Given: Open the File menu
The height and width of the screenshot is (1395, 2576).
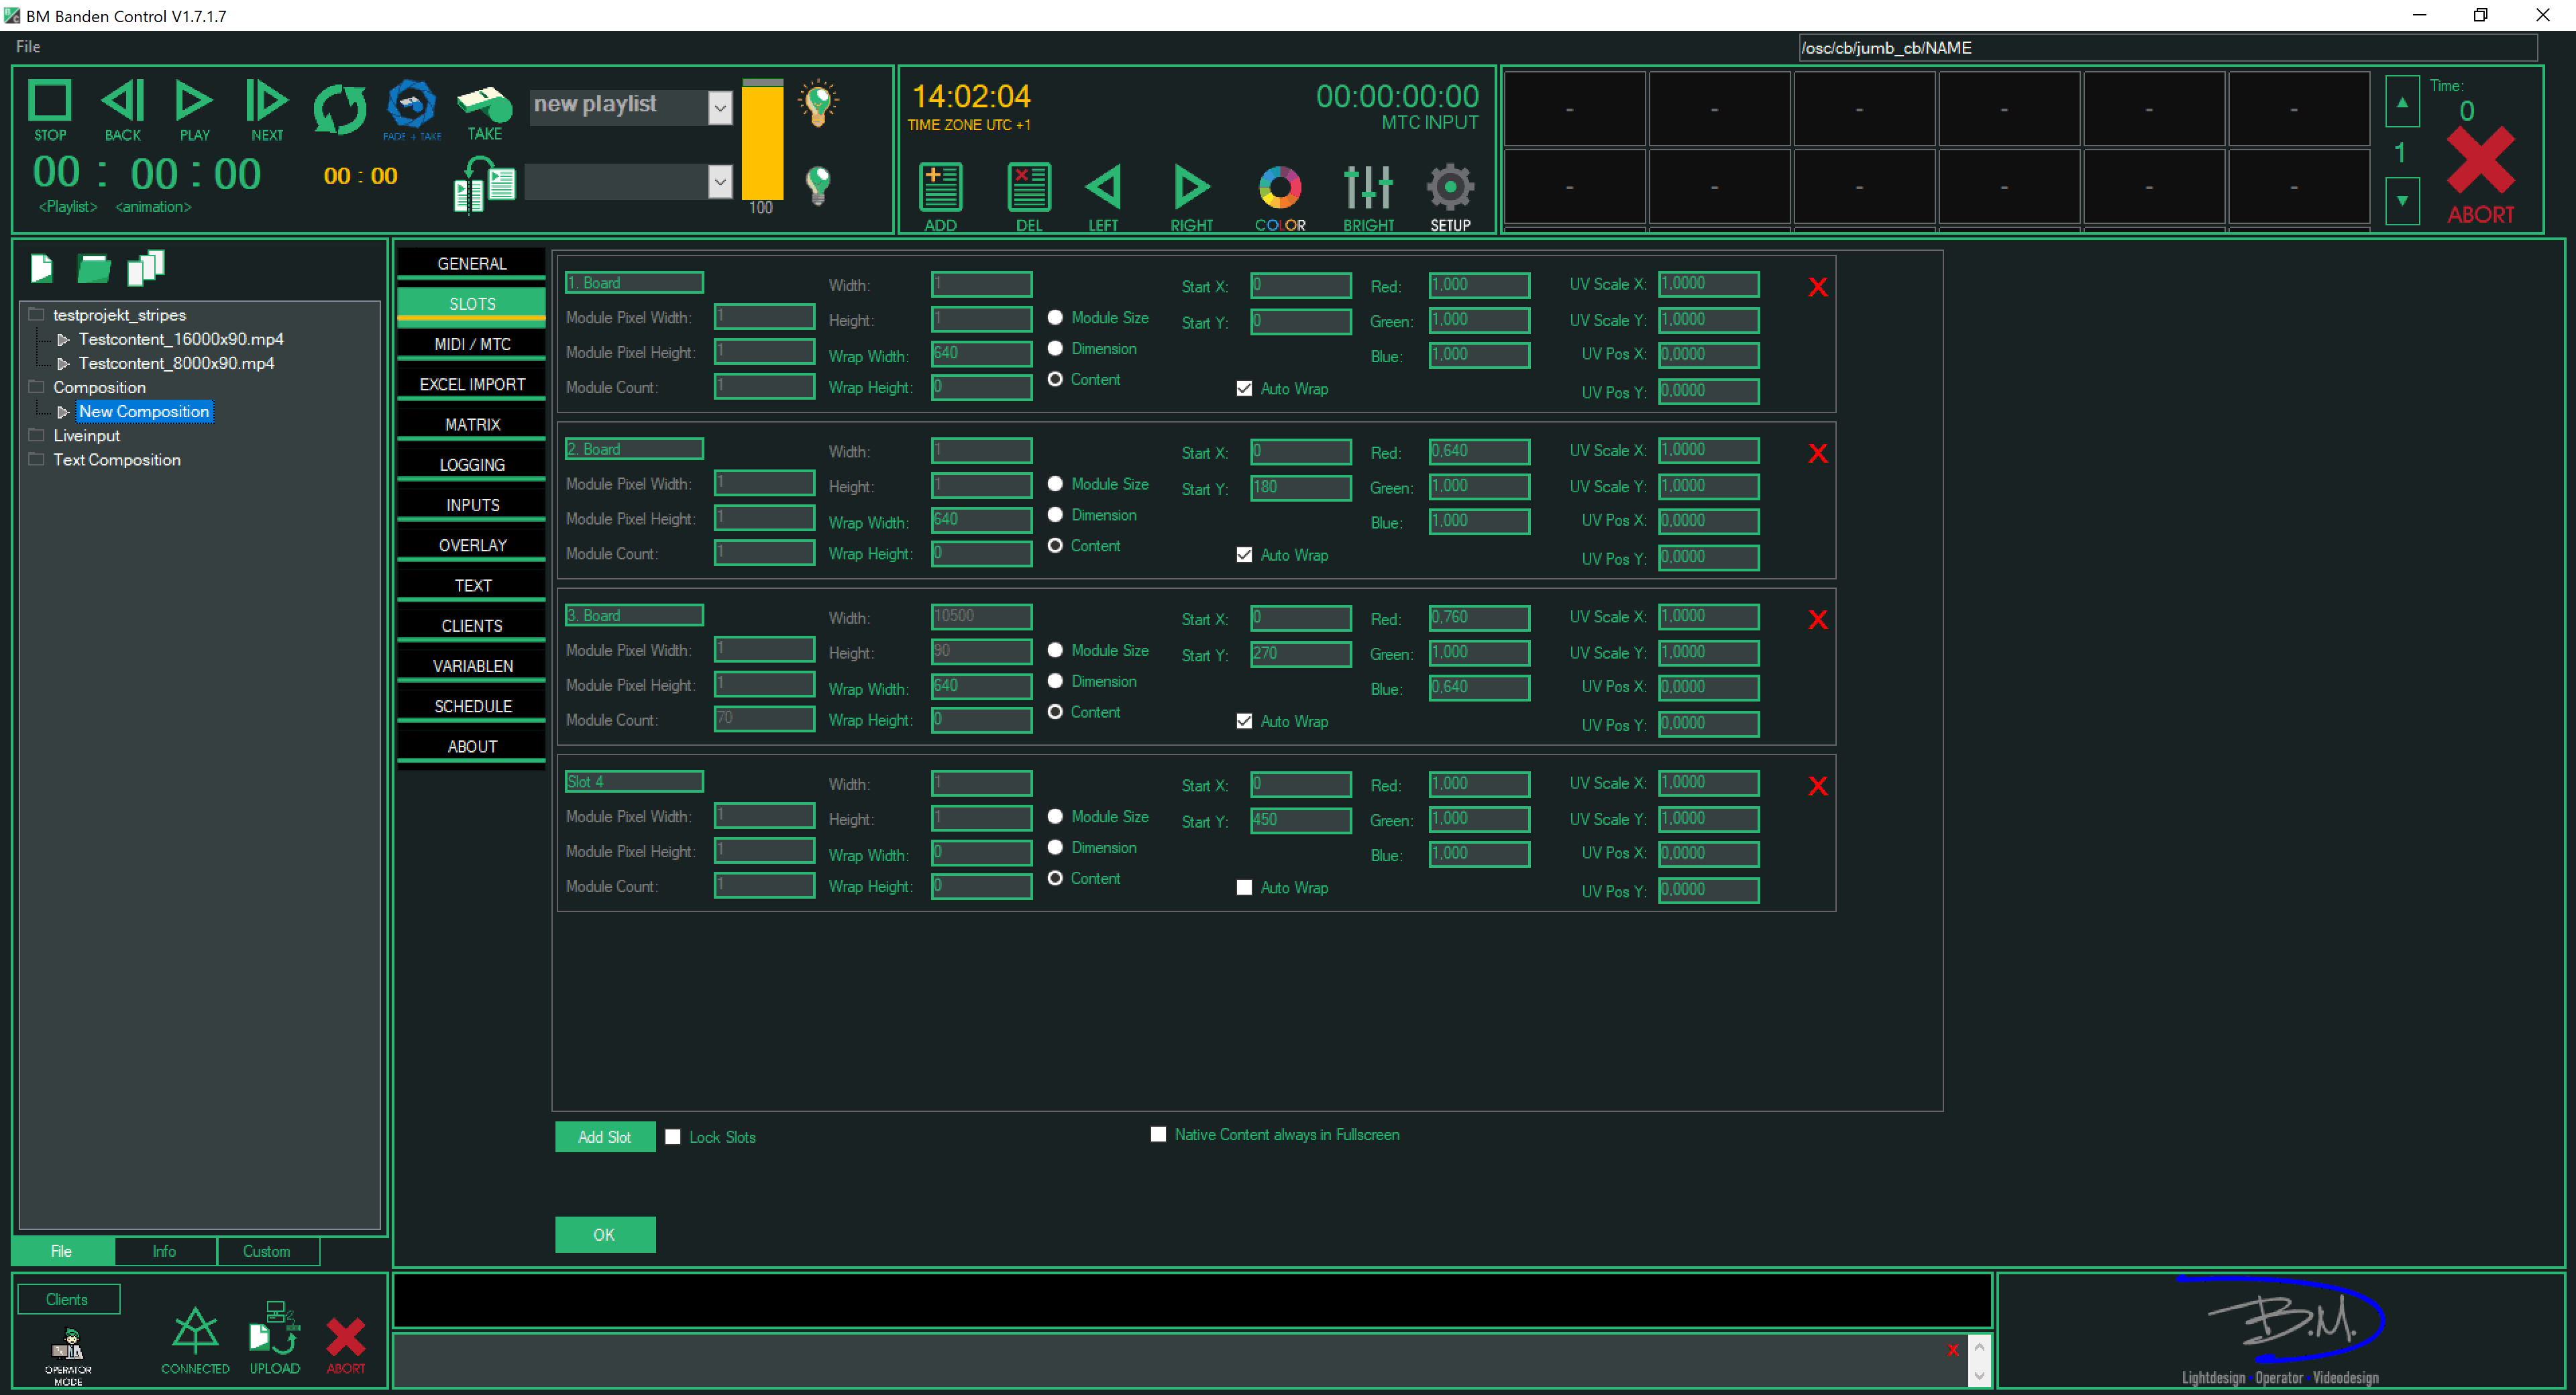Looking at the screenshot, I should tap(27, 46).
